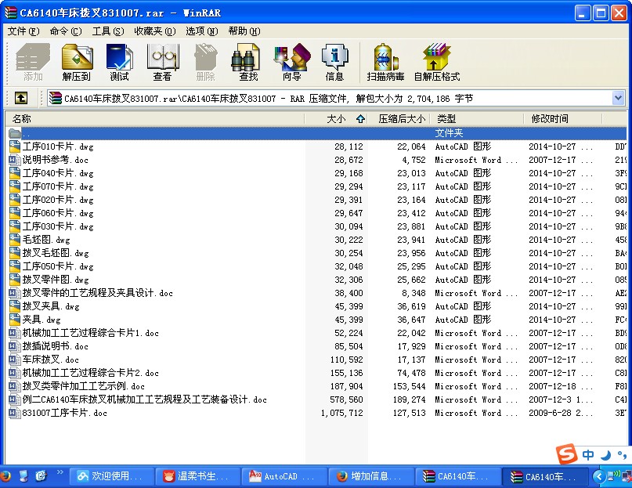Viewport: 632px width, 488px height.
Task: Expand the archive path dropdown arrow
Action: (x=618, y=98)
